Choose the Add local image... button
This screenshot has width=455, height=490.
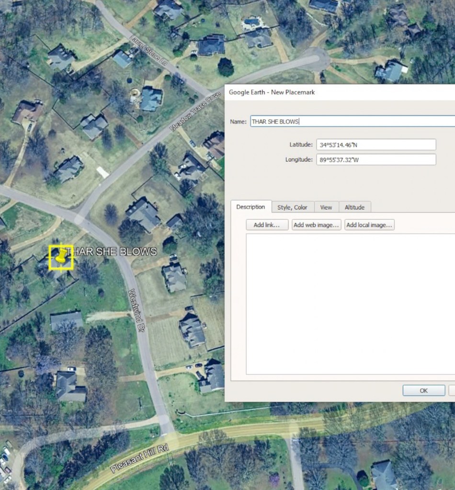pyautogui.click(x=369, y=225)
